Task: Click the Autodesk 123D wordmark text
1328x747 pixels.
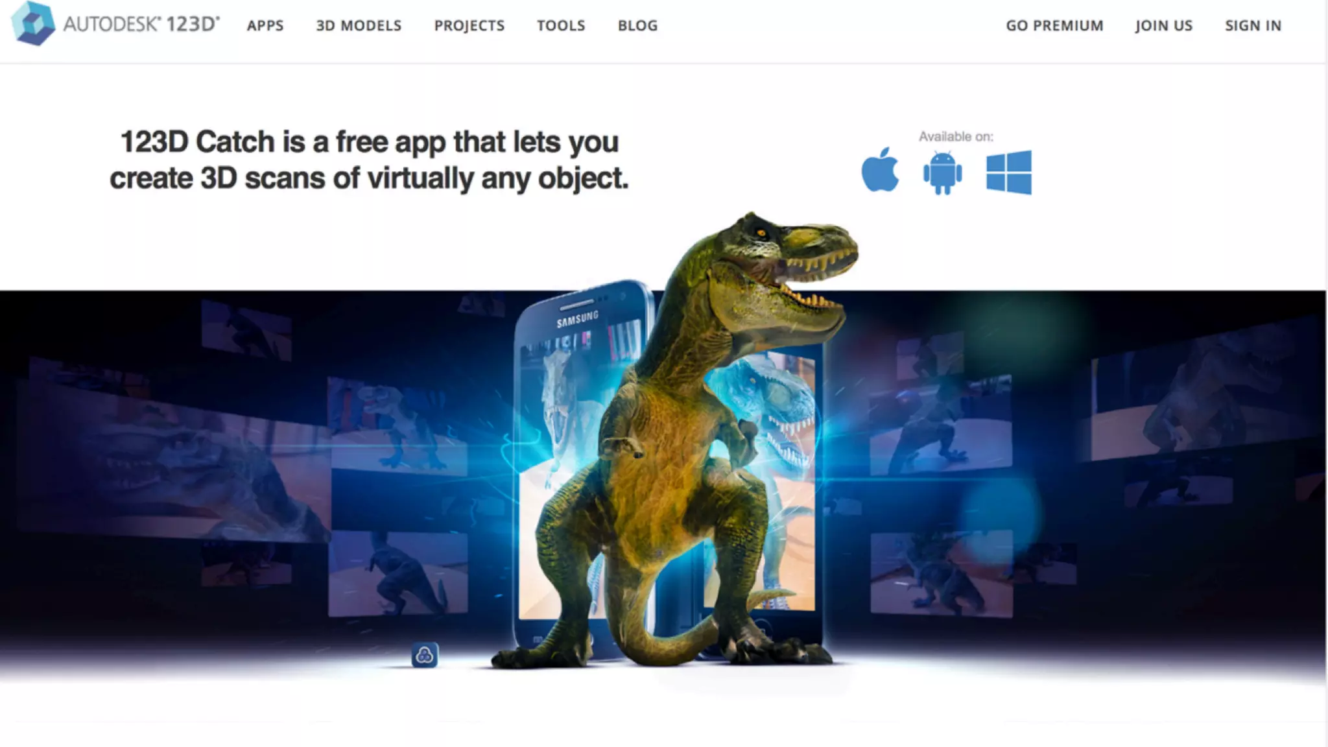Action: click(x=141, y=24)
